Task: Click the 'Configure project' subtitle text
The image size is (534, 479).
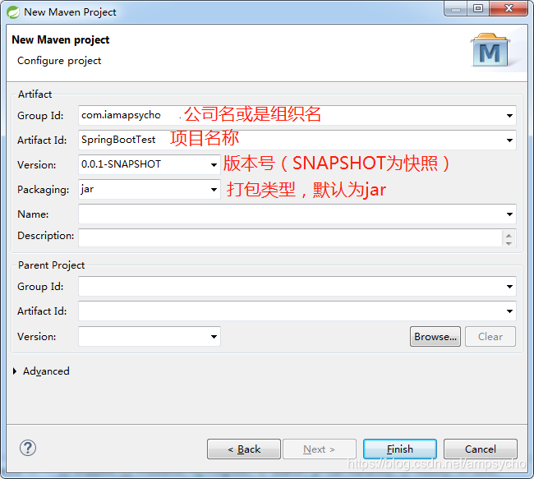Action: click(x=59, y=61)
